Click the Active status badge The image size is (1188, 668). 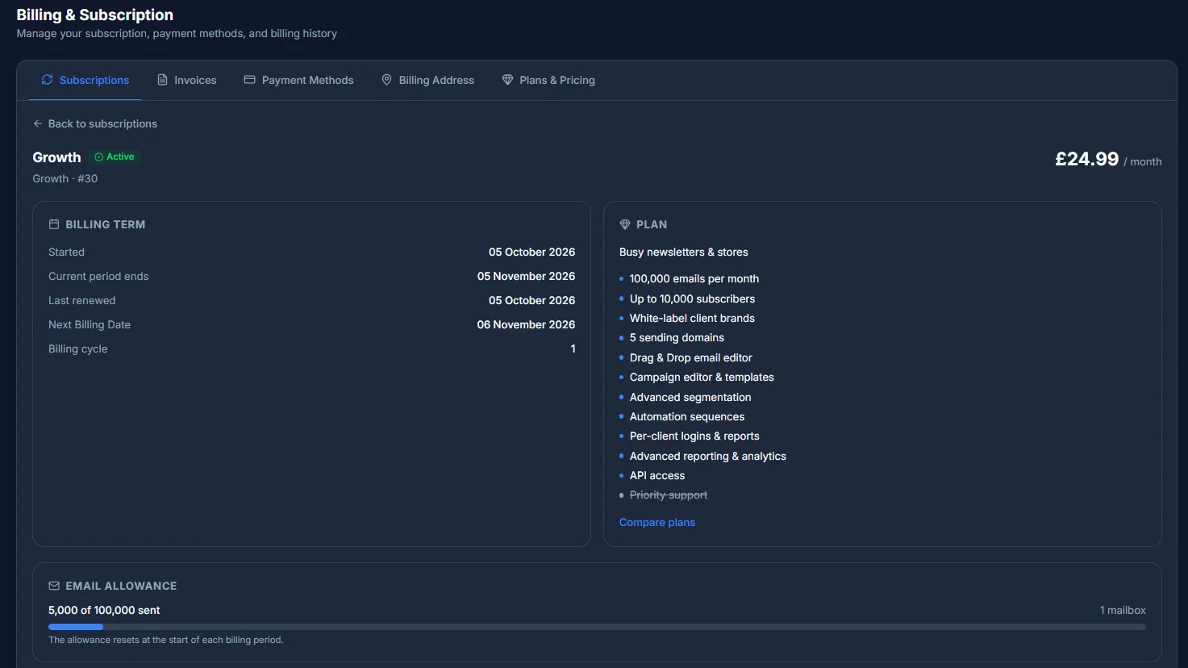pos(115,157)
